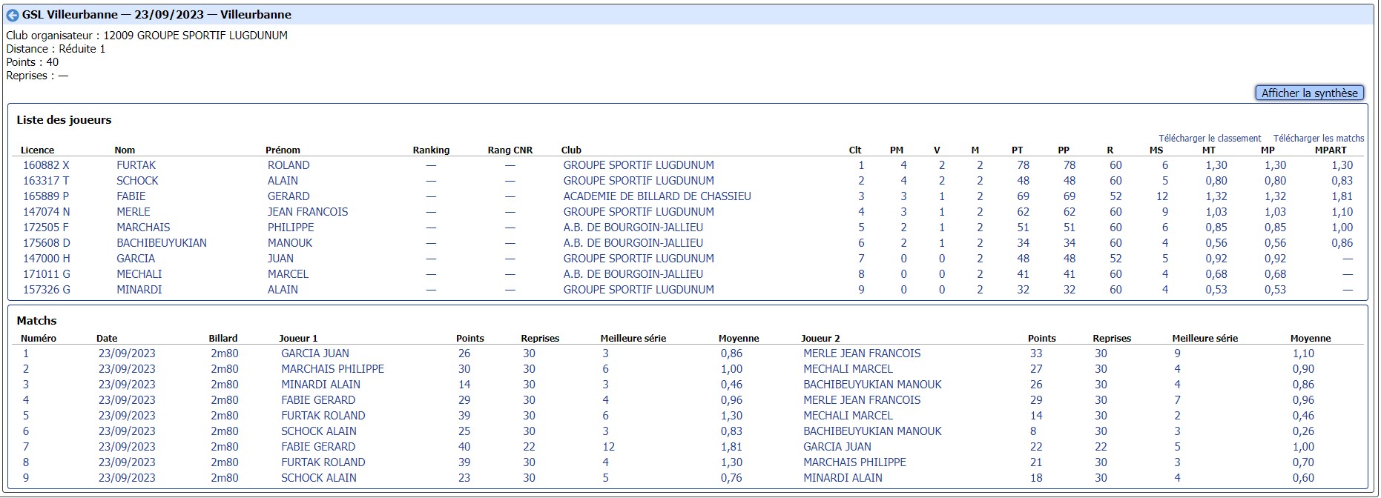Click the Afficher la synthèse button
Screen dimensions: 1381x498
(1309, 93)
